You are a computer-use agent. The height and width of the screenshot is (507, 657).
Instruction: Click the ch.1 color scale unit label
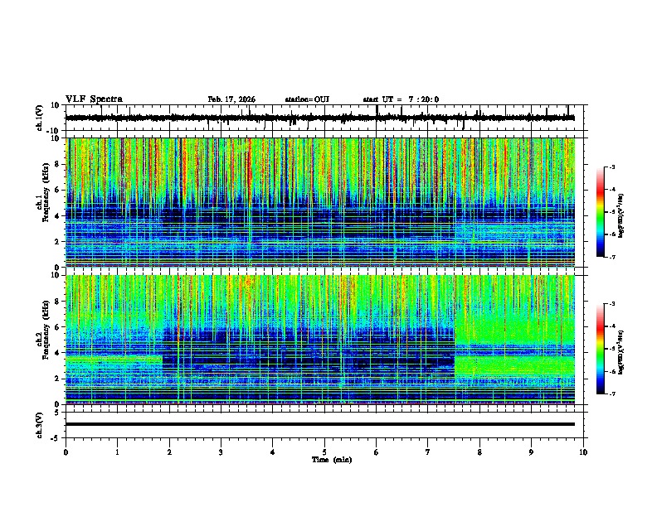(x=621, y=216)
